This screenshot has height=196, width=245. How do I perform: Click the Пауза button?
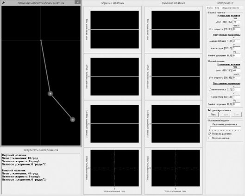click(225, 114)
